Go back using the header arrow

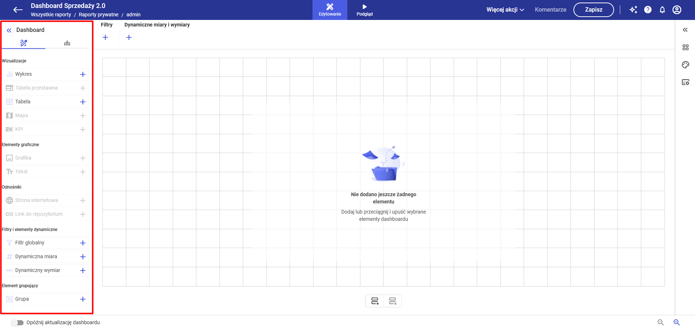coord(18,10)
